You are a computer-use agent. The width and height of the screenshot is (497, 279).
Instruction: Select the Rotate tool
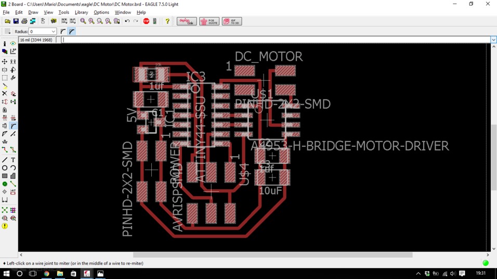tap(13, 69)
